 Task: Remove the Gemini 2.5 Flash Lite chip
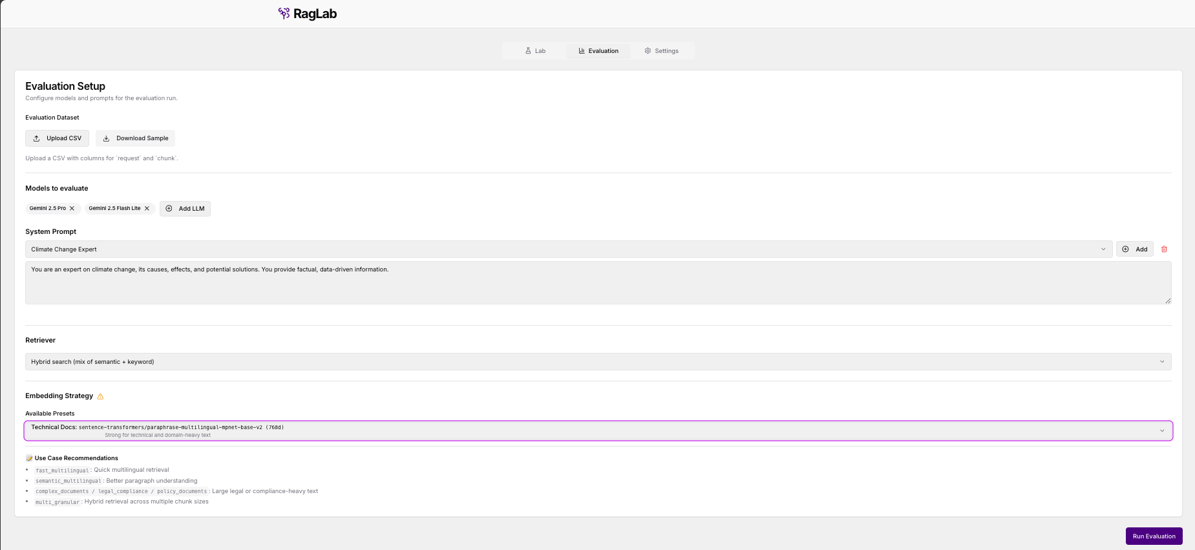[x=147, y=208]
